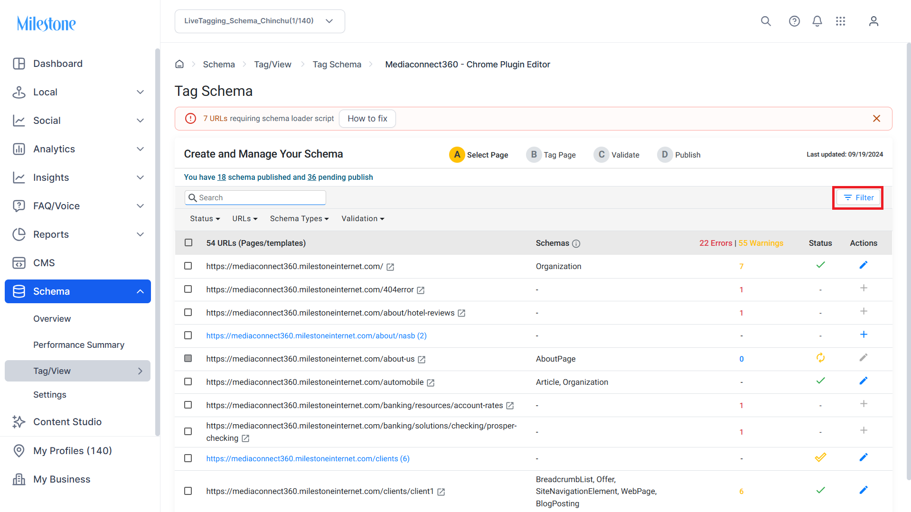Open the user account icon
The width and height of the screenshot is (911, 512).
tap(873, 21)
